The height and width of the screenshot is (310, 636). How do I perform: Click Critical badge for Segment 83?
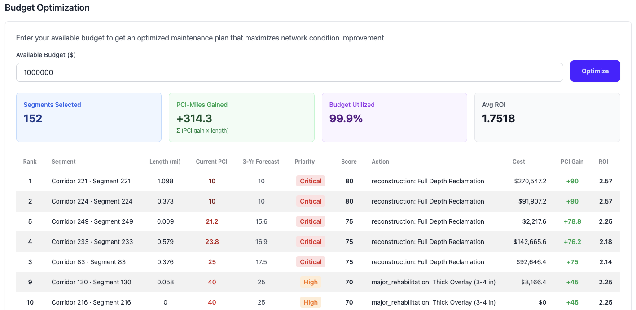[x=311, y=262]
